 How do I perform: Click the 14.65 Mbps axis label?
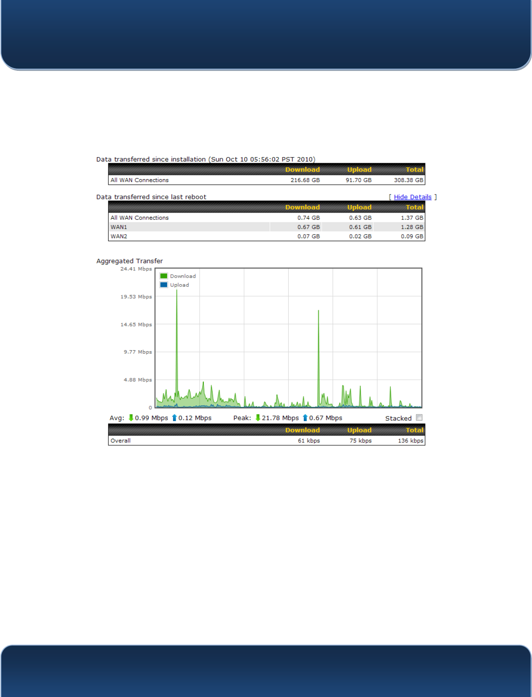click(x=136, y=324)
